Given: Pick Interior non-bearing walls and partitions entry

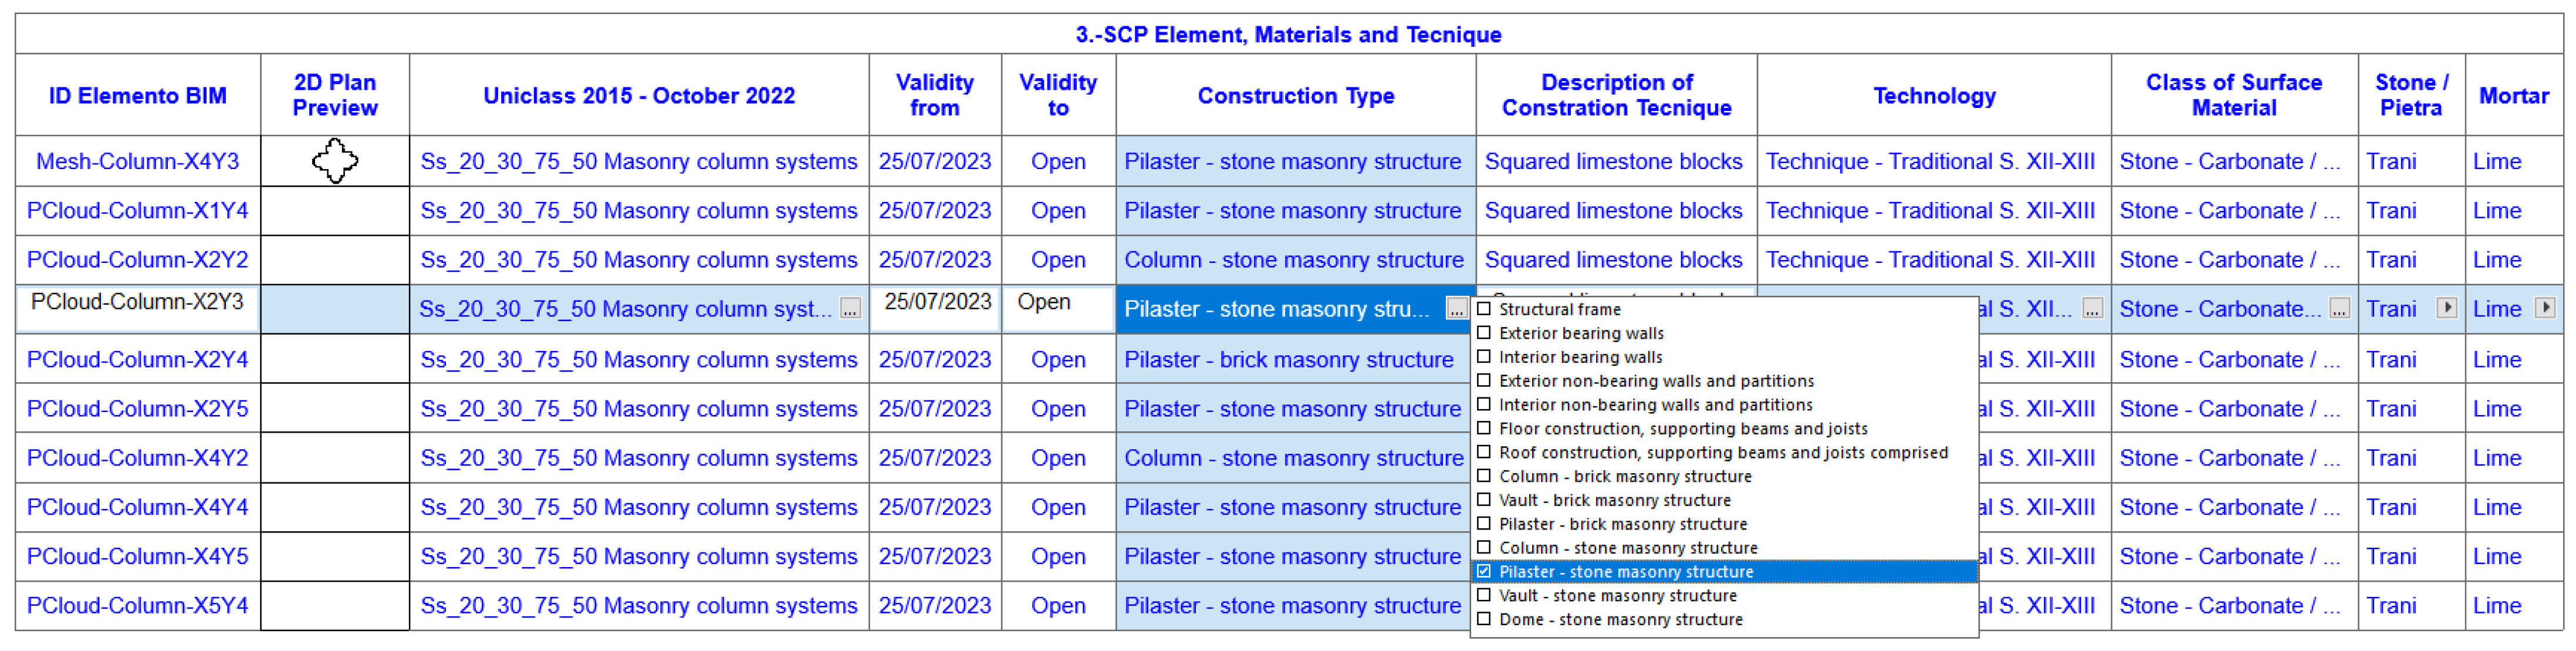Looking at the screenshot, I should pyautogui.click(x=1655, y=405).
